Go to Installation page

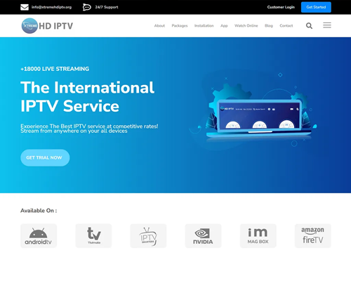pyautogui.click(x=204, y=26)
